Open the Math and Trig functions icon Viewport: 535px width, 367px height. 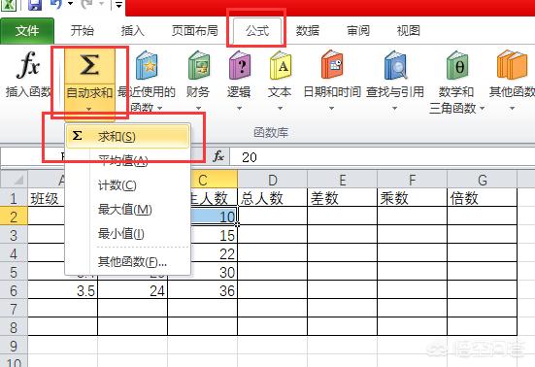[457, 65]
